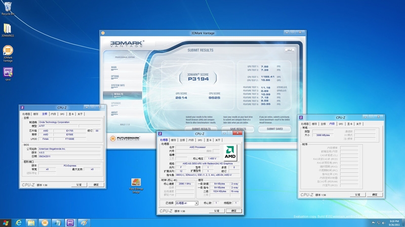405x227 pixels.
Task: Switch to CPU-Z in the taskbar
Action: pos(71,222)
